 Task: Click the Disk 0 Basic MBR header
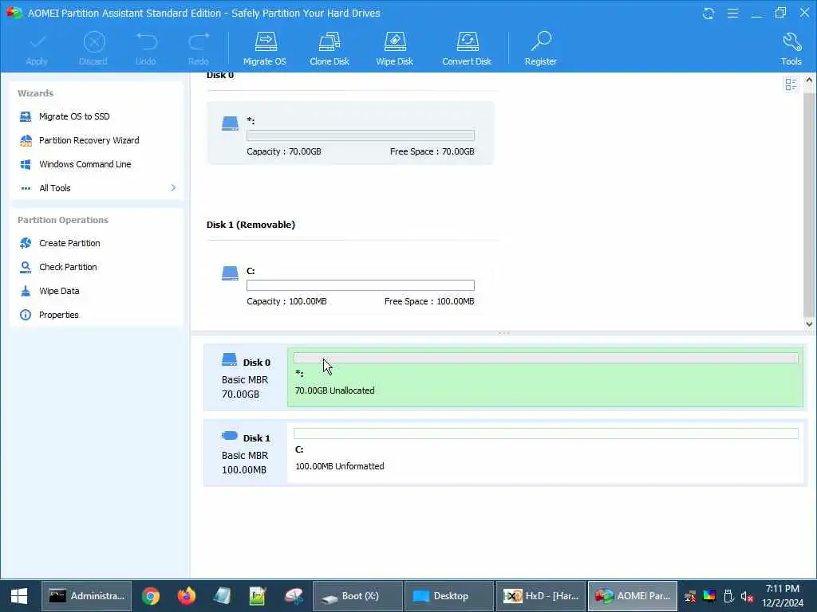point(246,377)
